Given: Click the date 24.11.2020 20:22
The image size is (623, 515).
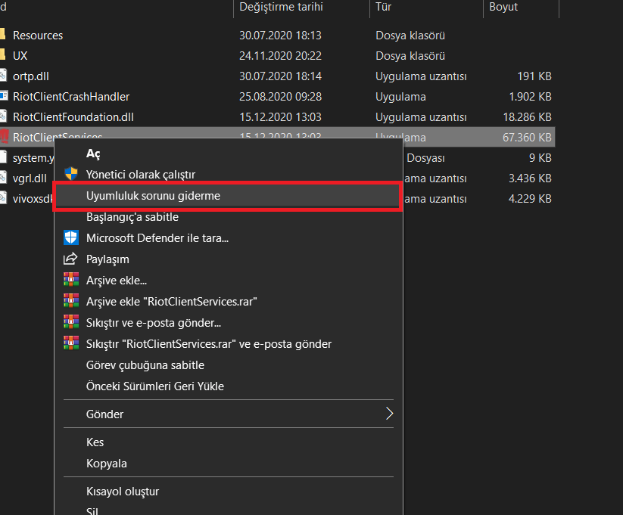Looking at the screenshot, I should click(280, 56).
